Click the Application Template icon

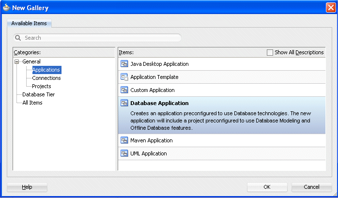coord(124,77)
